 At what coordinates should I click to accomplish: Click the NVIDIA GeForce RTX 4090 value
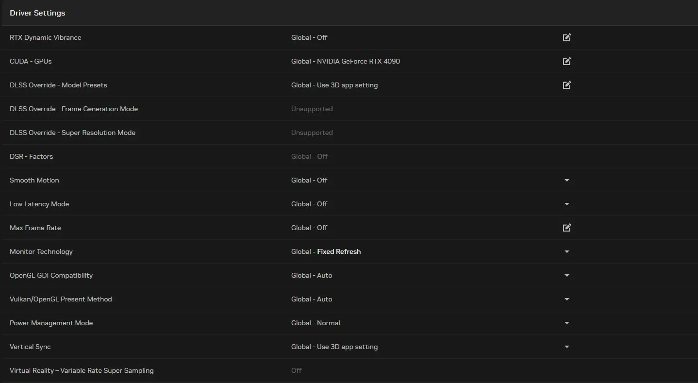tap(346, 61)
